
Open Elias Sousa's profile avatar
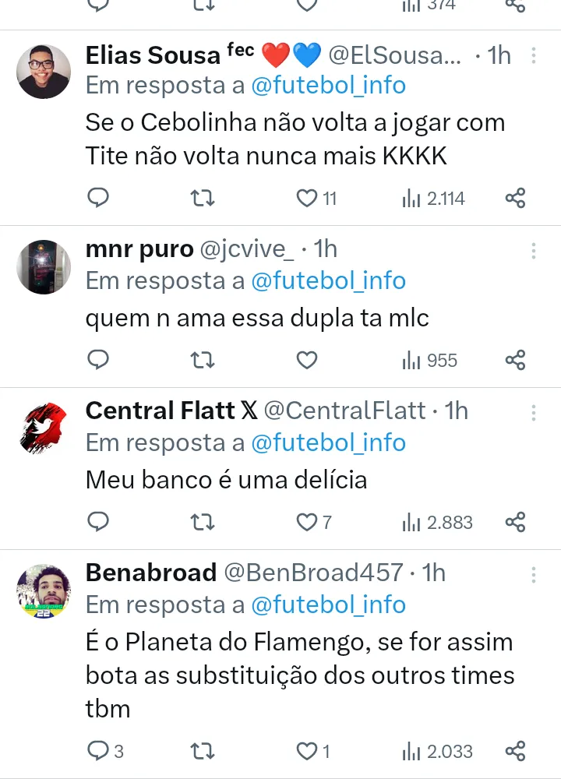click(x=44, y=71)
